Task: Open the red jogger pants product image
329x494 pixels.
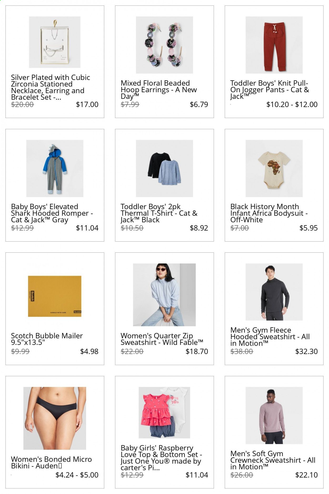Action: tap(274, 45)
